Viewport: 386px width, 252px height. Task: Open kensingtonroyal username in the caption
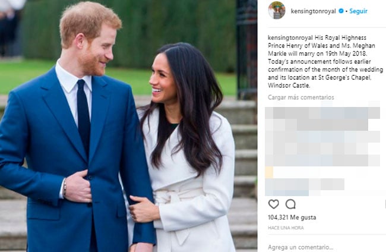pos(290,37)
